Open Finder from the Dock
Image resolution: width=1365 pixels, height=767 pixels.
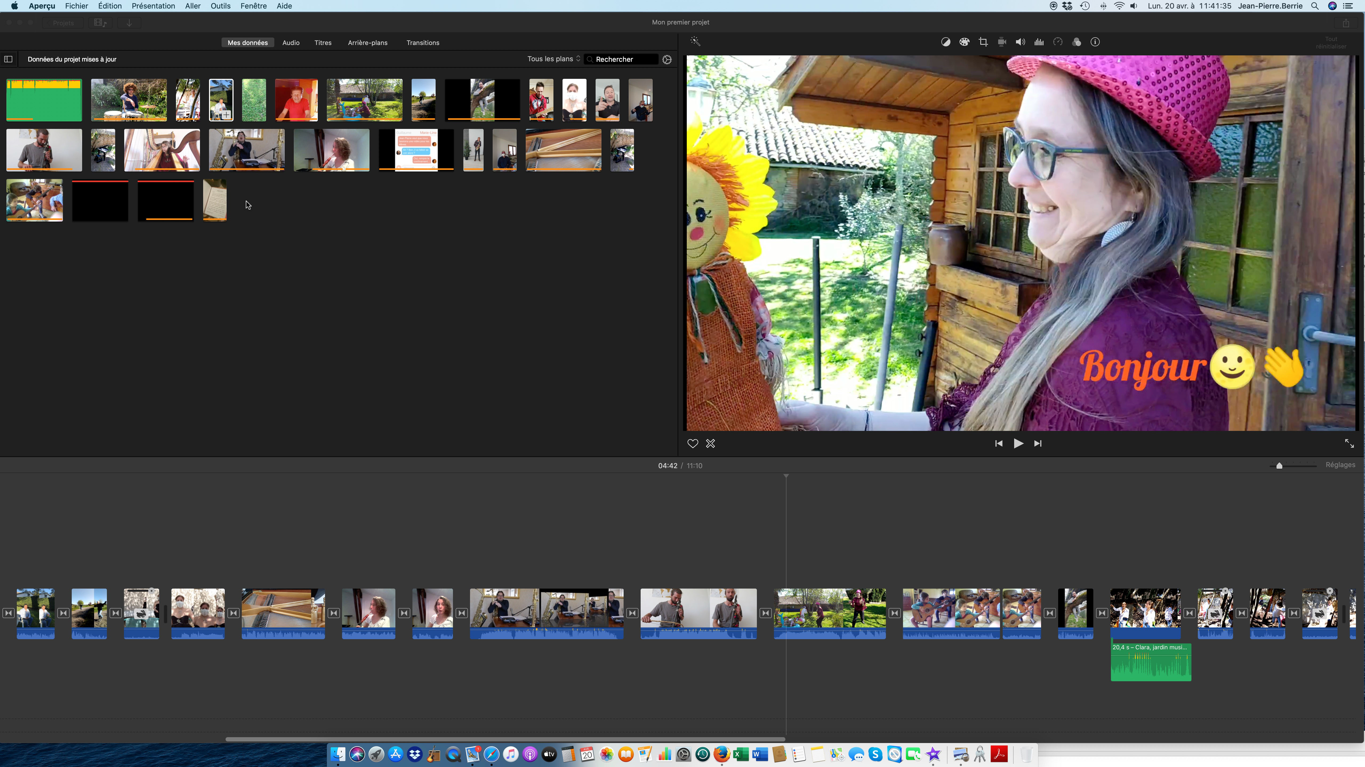[338, 754]
